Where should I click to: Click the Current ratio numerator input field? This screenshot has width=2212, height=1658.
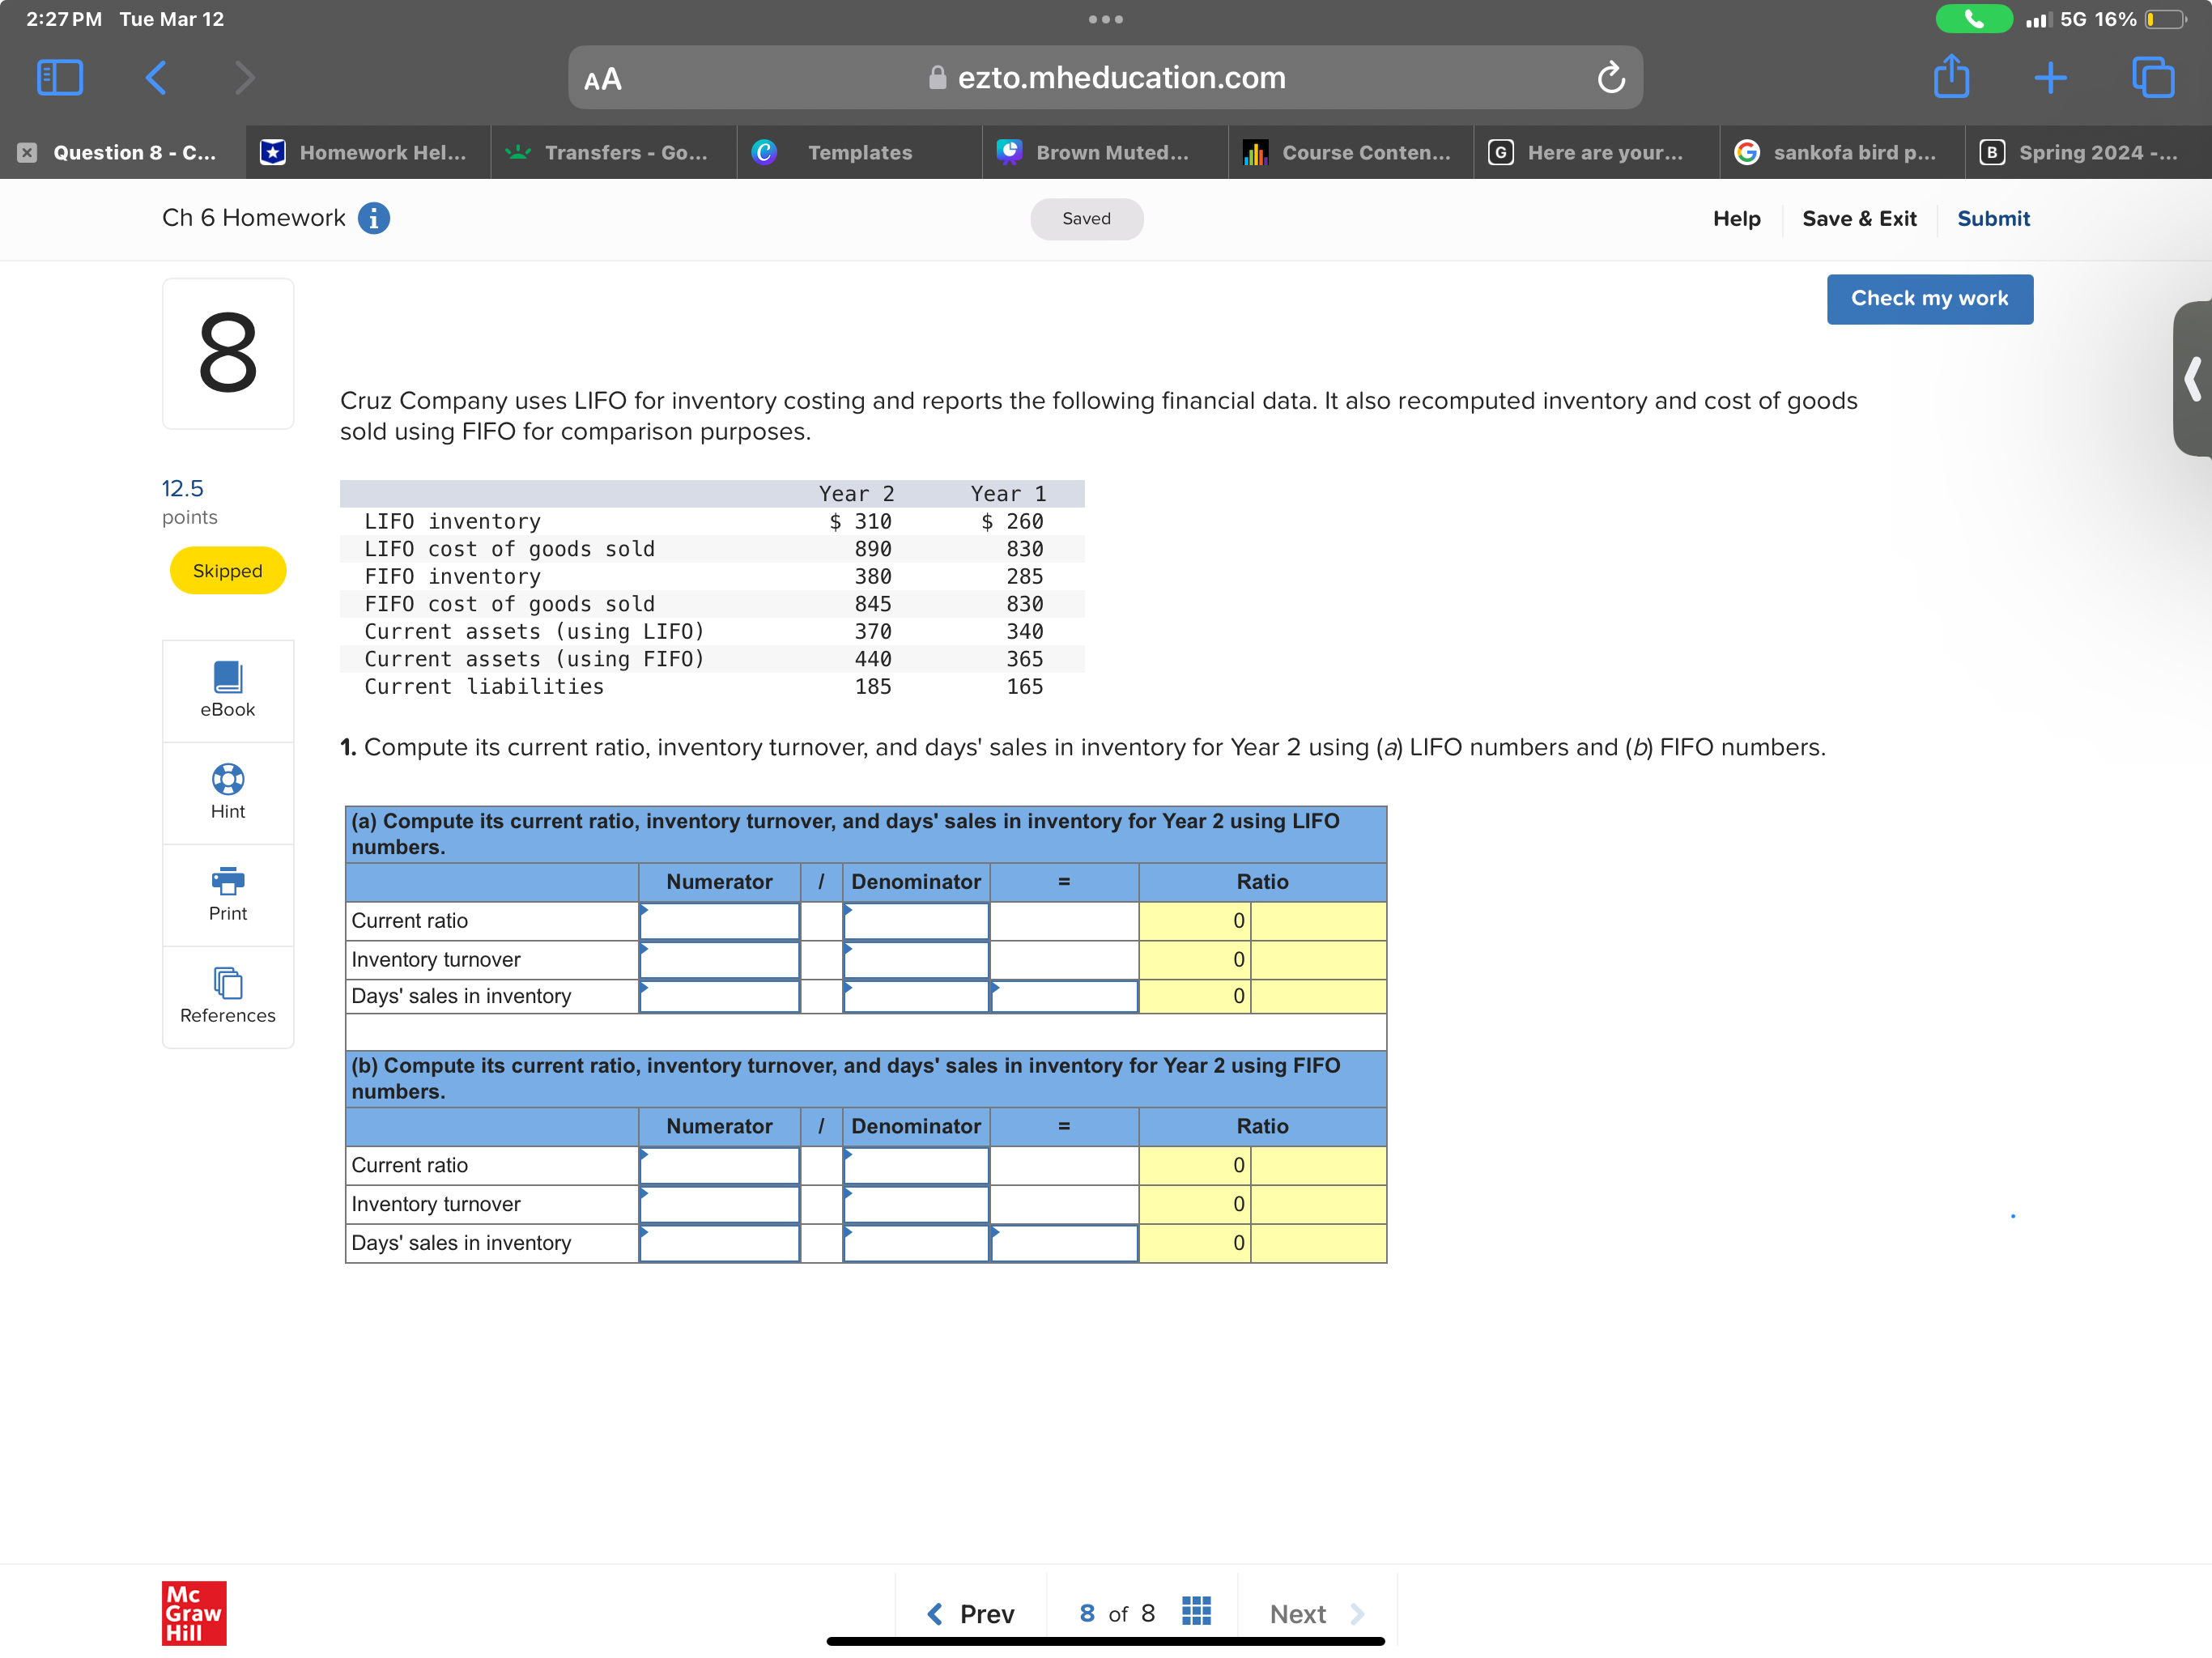coord(719,920)
